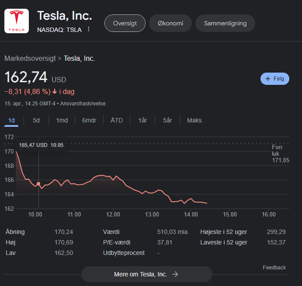
Task: Click Laveste i 52 uger value 152,37
Action: tap(276, 242)
